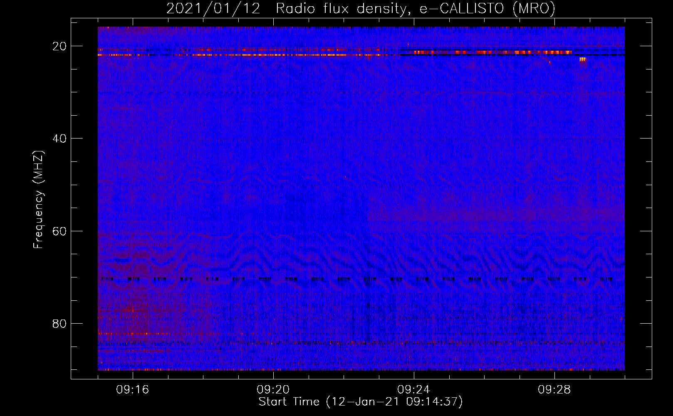Click the "Start Time (12-Jan-21 09:14:37)" axis label
Screen dimensions: 673x416
(361, 402)
